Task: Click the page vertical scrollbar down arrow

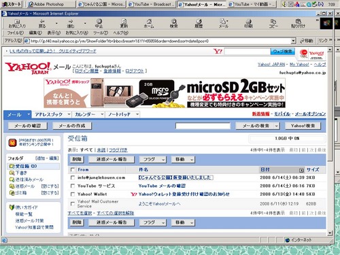Action: (330, 233)
